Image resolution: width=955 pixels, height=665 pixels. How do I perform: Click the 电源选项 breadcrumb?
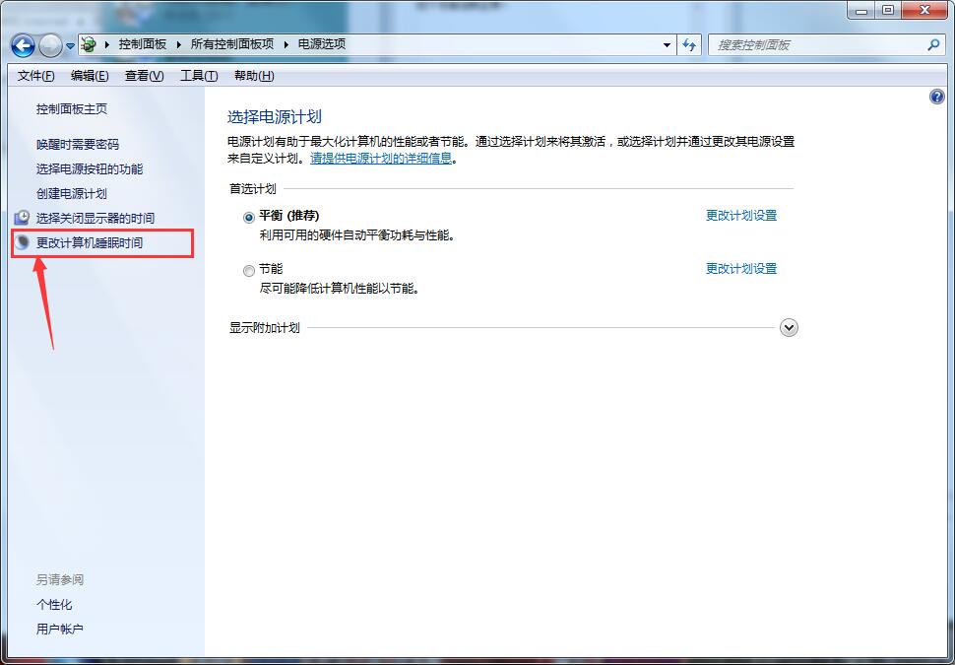(322, 44)
